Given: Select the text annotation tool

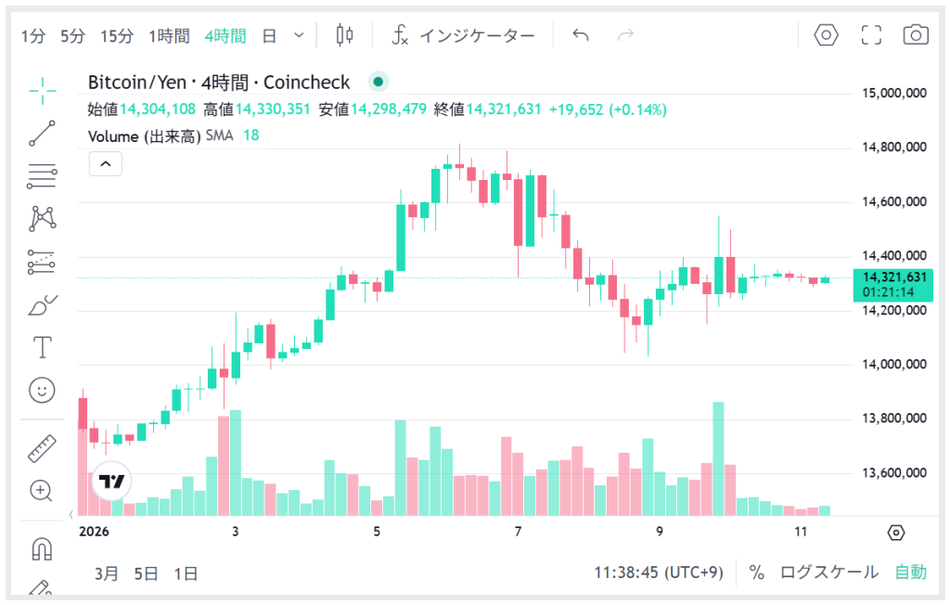Looking at the screenshot, I should tap(43, 348).
